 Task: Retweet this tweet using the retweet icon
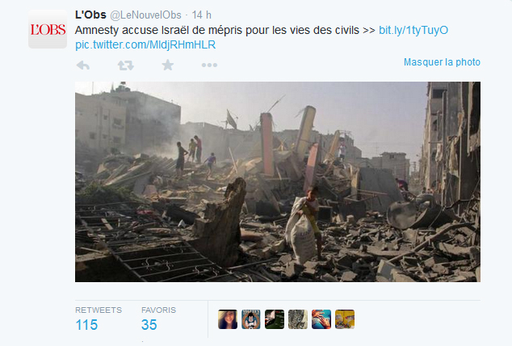(x=126, y=65)
